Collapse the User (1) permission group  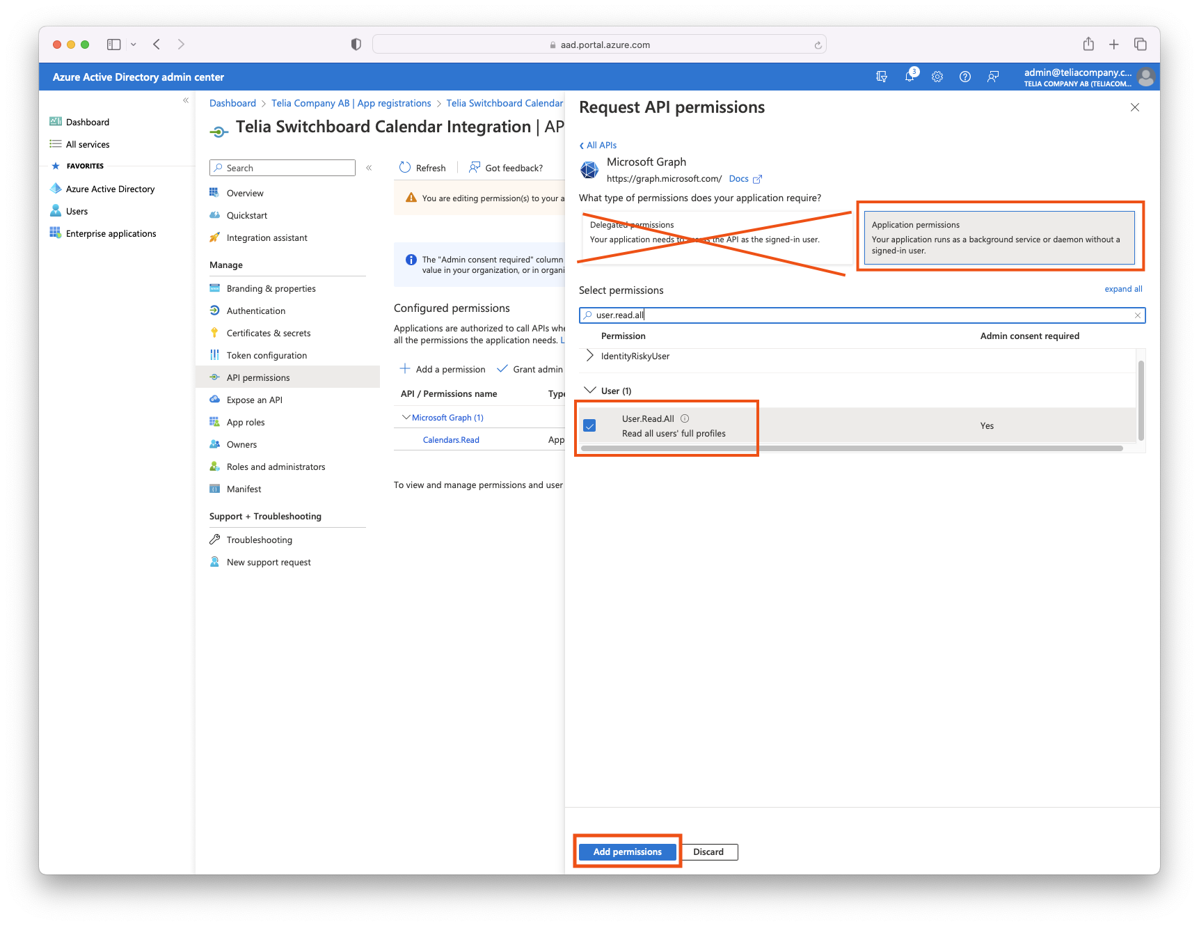[x=590, y=391]
